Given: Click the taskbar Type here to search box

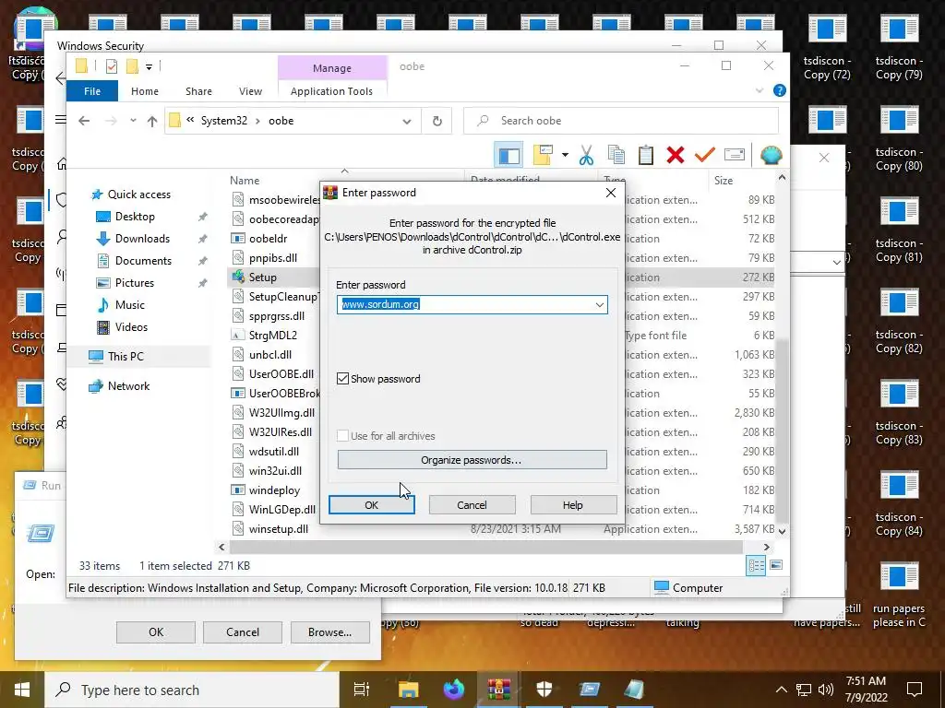Looking at the screenshot, I should (x=192, y=690).
